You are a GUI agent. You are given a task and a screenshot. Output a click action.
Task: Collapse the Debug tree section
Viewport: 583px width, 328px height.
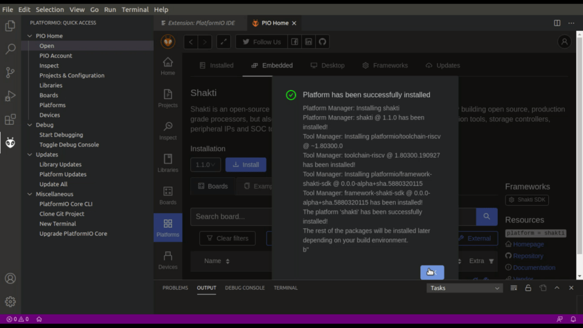30,125
